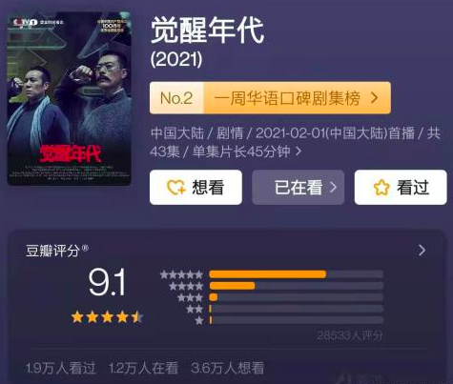Tap the arrow on the ranking banner
This screenshot has width=453, height=384.
pos(375,98)
